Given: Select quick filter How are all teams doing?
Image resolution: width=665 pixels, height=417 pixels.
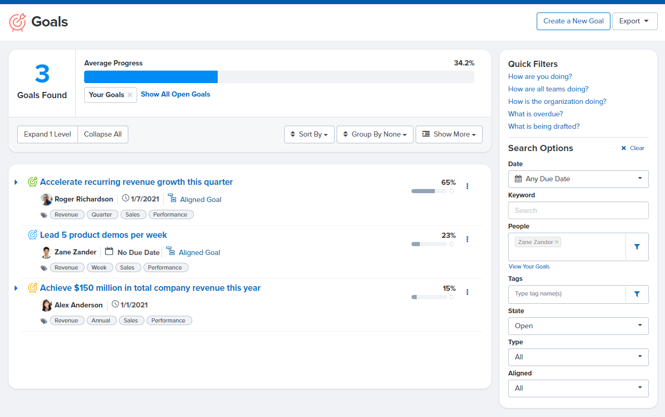Looking at the screenshot, I should pyautogui.click(x=548, y=89).
